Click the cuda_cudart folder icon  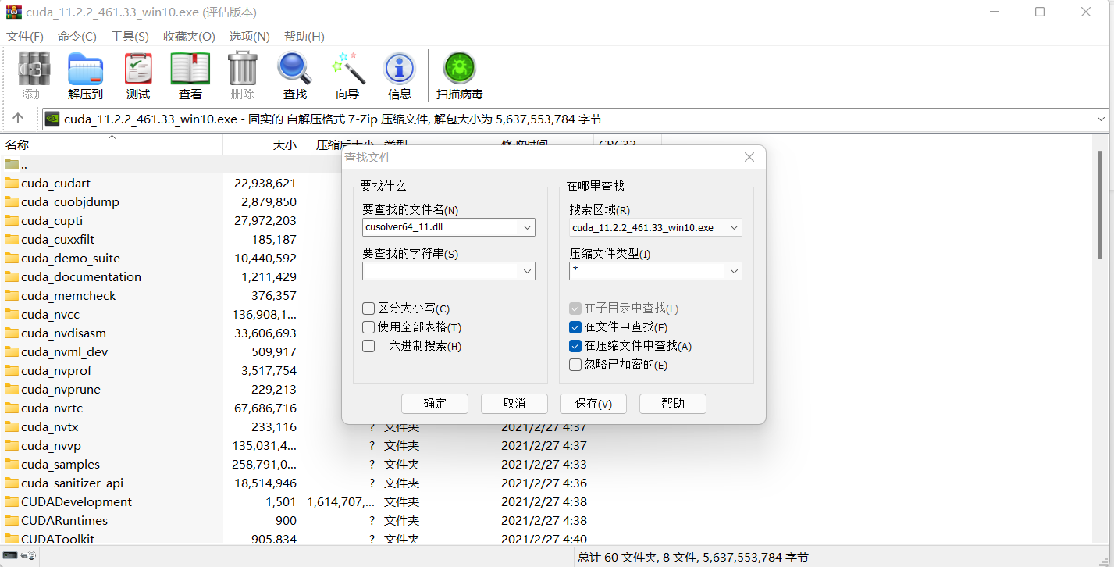[11, 183]
